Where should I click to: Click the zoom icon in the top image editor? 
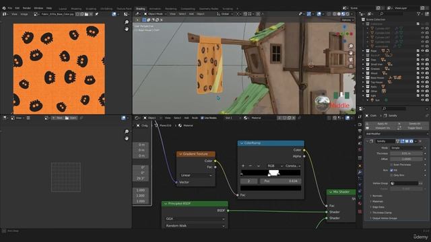click(127, 22)
